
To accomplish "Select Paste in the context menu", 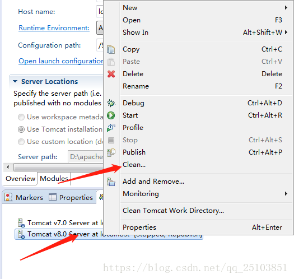I will click(x=206, y=62).
